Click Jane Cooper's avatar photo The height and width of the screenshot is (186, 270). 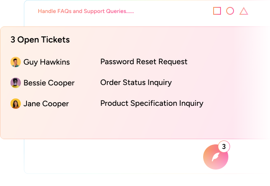click(16, 104)
